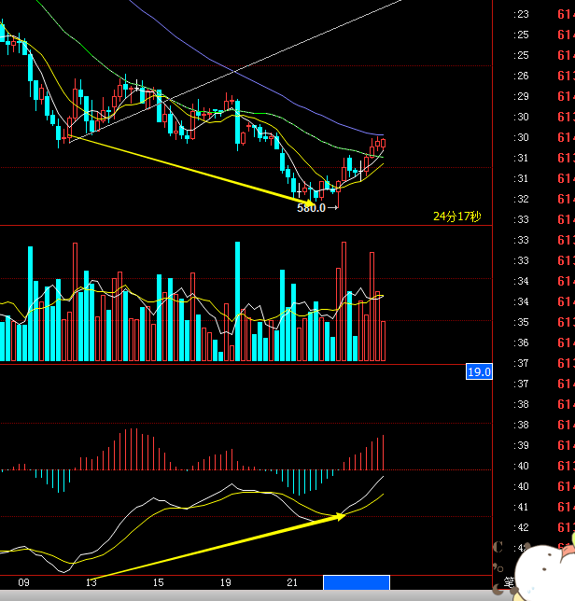The width and height of the screenshot is (575, 601).
Task: Click the 580.0 low price arrow label
Action: click(317, 208)
